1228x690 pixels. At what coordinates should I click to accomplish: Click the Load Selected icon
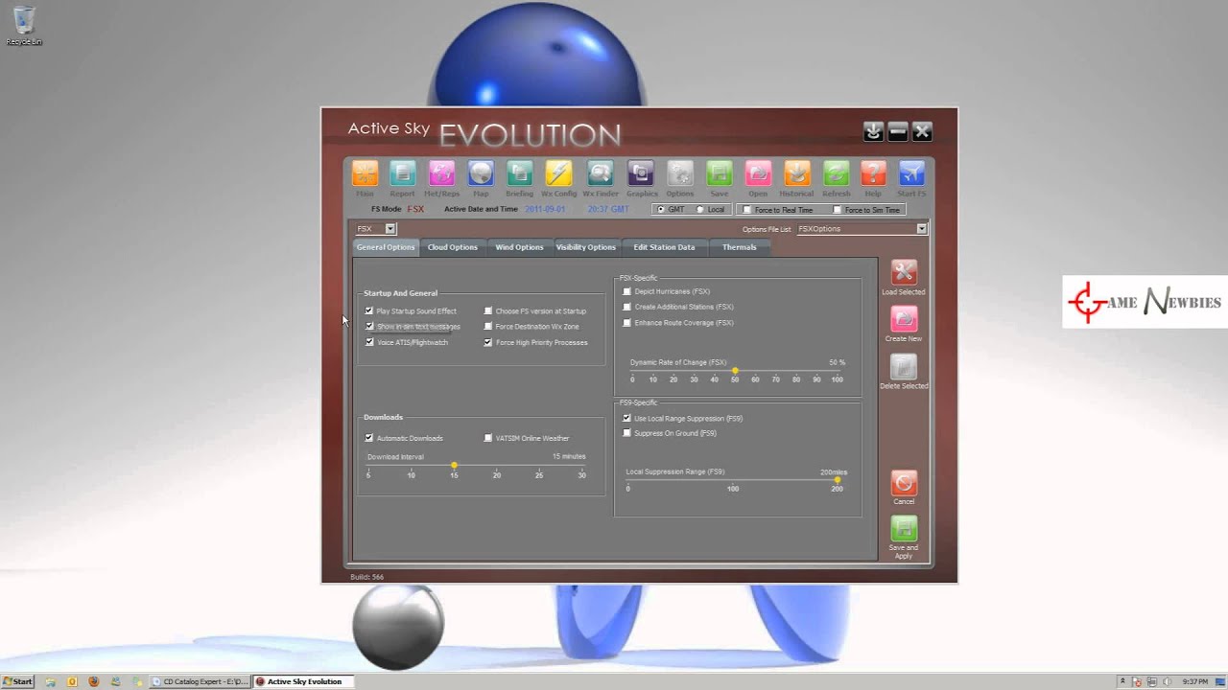[904, 272]
